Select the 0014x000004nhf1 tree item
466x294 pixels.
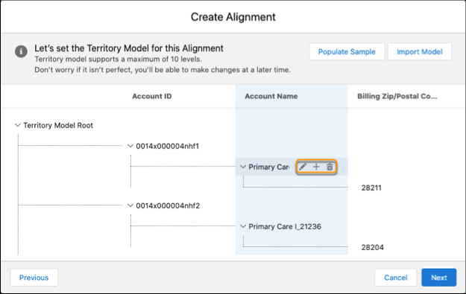click(167, 146)
